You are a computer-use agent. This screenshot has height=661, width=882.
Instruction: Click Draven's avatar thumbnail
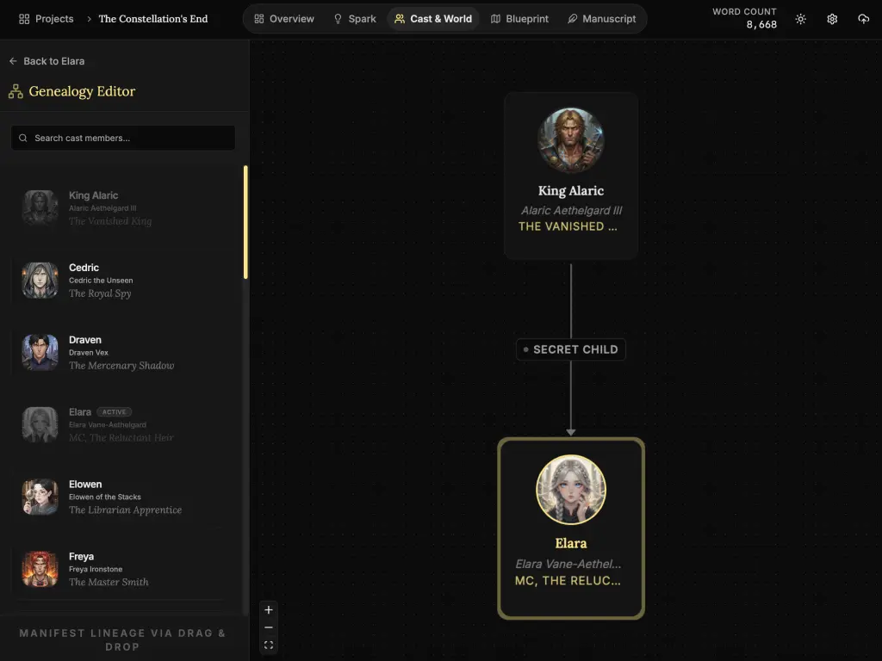coord(40,352)
